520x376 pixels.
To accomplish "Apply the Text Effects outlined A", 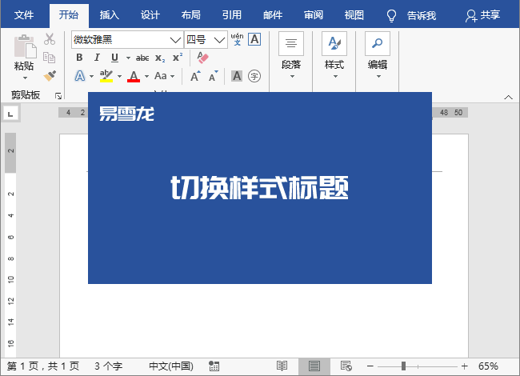I will pyautogui.click(x=79, y=76).
